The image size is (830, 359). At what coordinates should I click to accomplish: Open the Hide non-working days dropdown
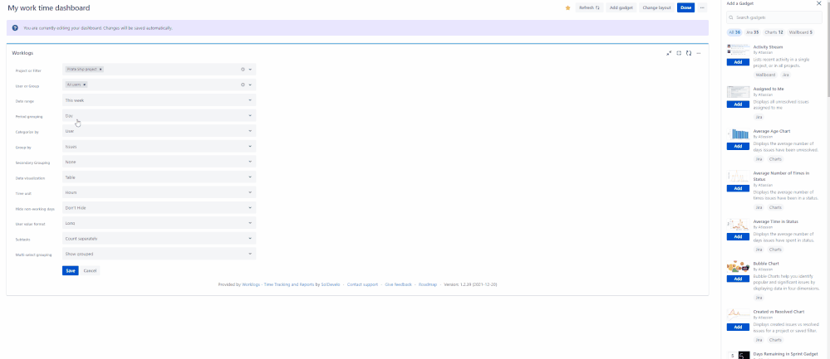pos(159,208)
